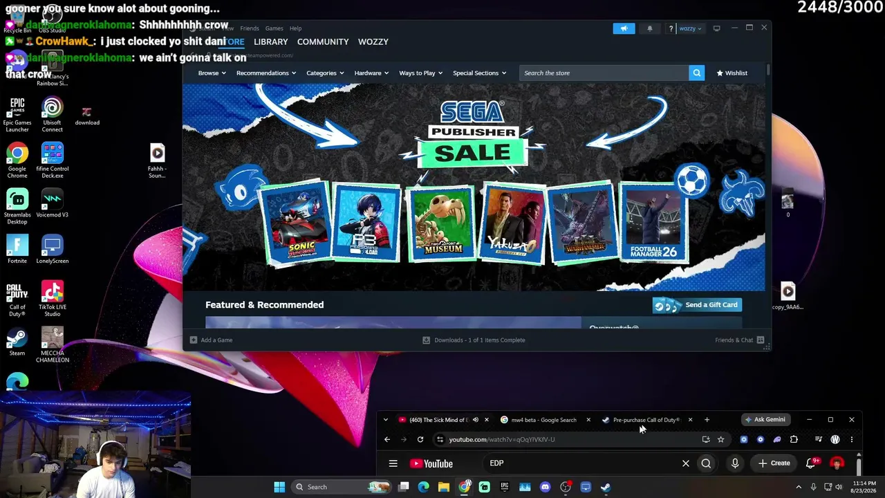Click the YouTube search magnifier button
Screen dimensions: 885x498
tap(706, 463)
